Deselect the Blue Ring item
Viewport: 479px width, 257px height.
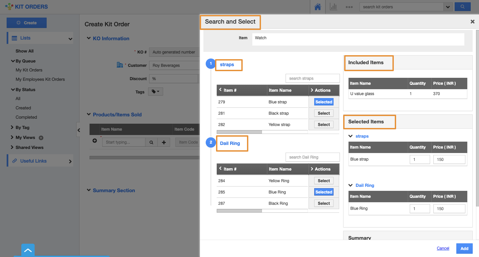323,192
